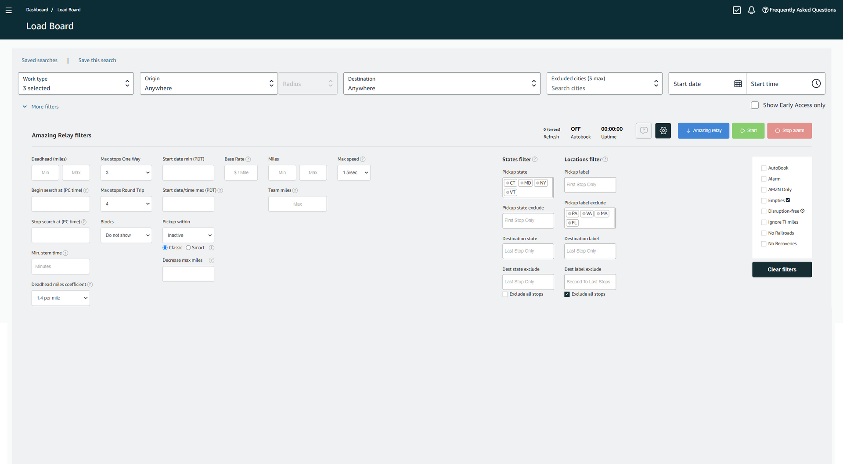Open the notifications bell

[751, 10]
